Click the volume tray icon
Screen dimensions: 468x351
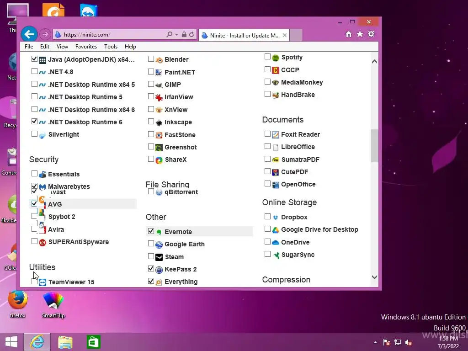tap(409, 342)
